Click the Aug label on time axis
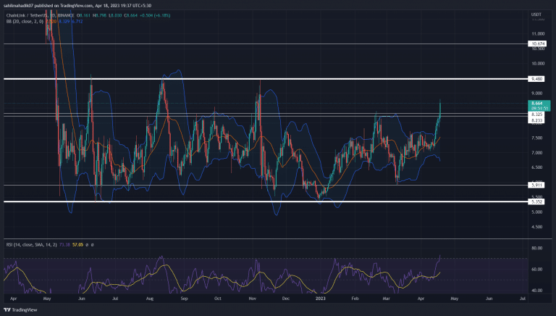 pyautogui.click(x=150, y=298)
